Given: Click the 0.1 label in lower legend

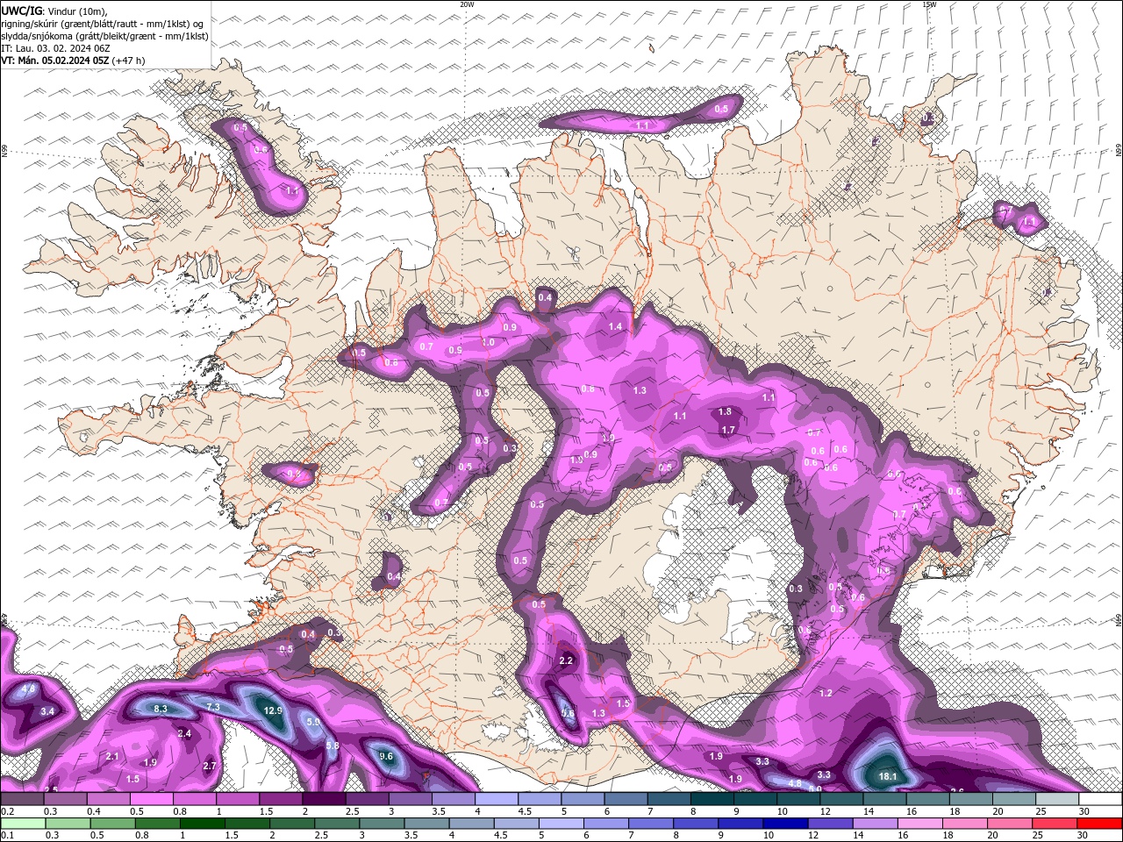Looking at the screenshot, I should (x=8, y=836).
